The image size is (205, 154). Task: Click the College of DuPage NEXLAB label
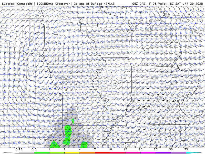tap(94, 4)
